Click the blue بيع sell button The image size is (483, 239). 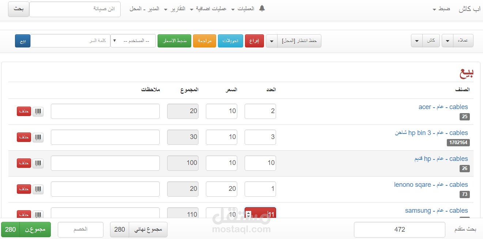pos(23,41)
